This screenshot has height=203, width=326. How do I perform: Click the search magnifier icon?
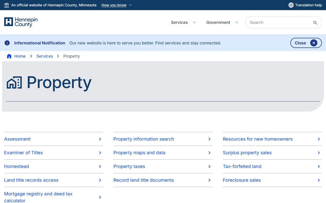[315, 23]
